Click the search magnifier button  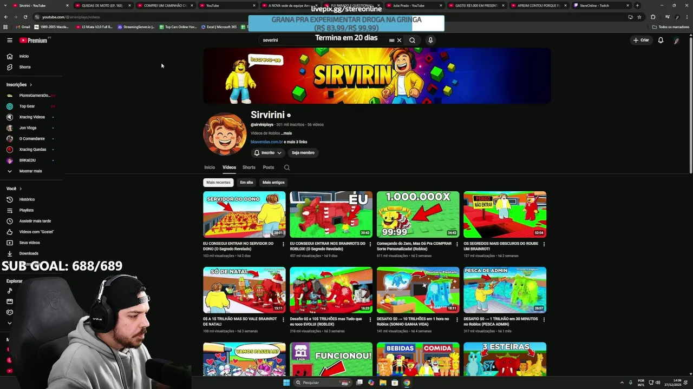click(412, 40)
